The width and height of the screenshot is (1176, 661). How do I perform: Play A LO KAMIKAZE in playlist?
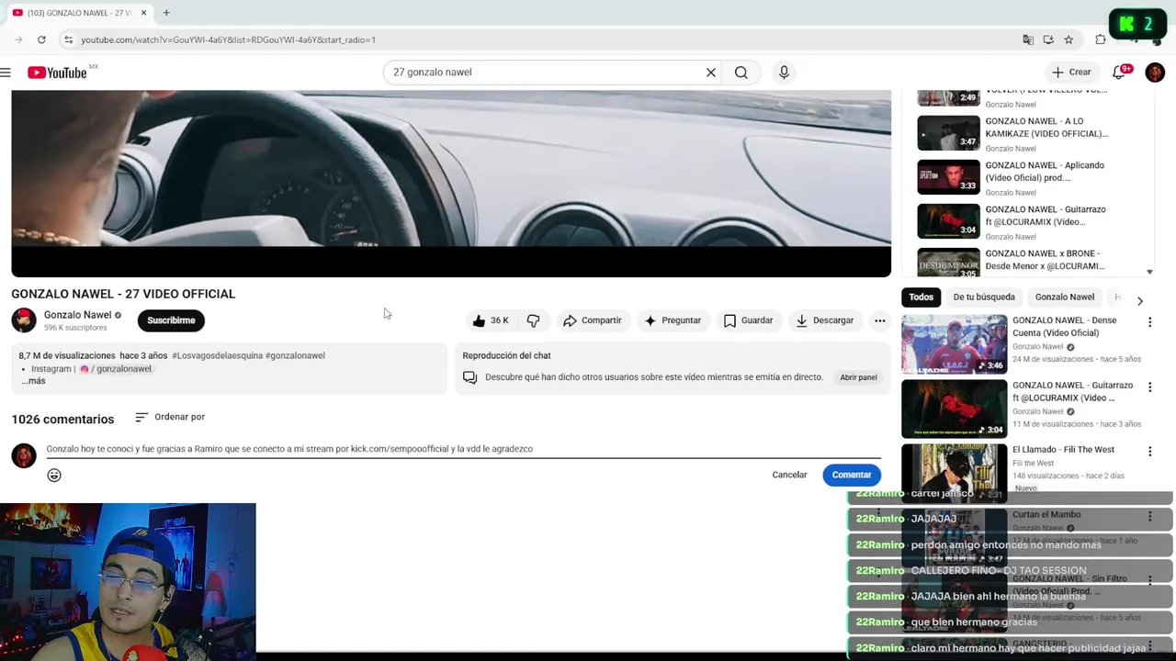[x=1028, y=133]
